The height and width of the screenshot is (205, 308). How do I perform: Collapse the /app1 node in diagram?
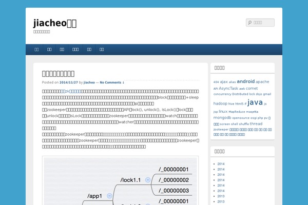click(109, 196)
